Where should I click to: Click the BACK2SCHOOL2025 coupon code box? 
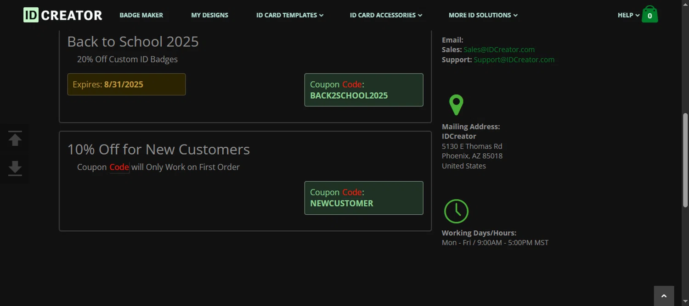364,90
